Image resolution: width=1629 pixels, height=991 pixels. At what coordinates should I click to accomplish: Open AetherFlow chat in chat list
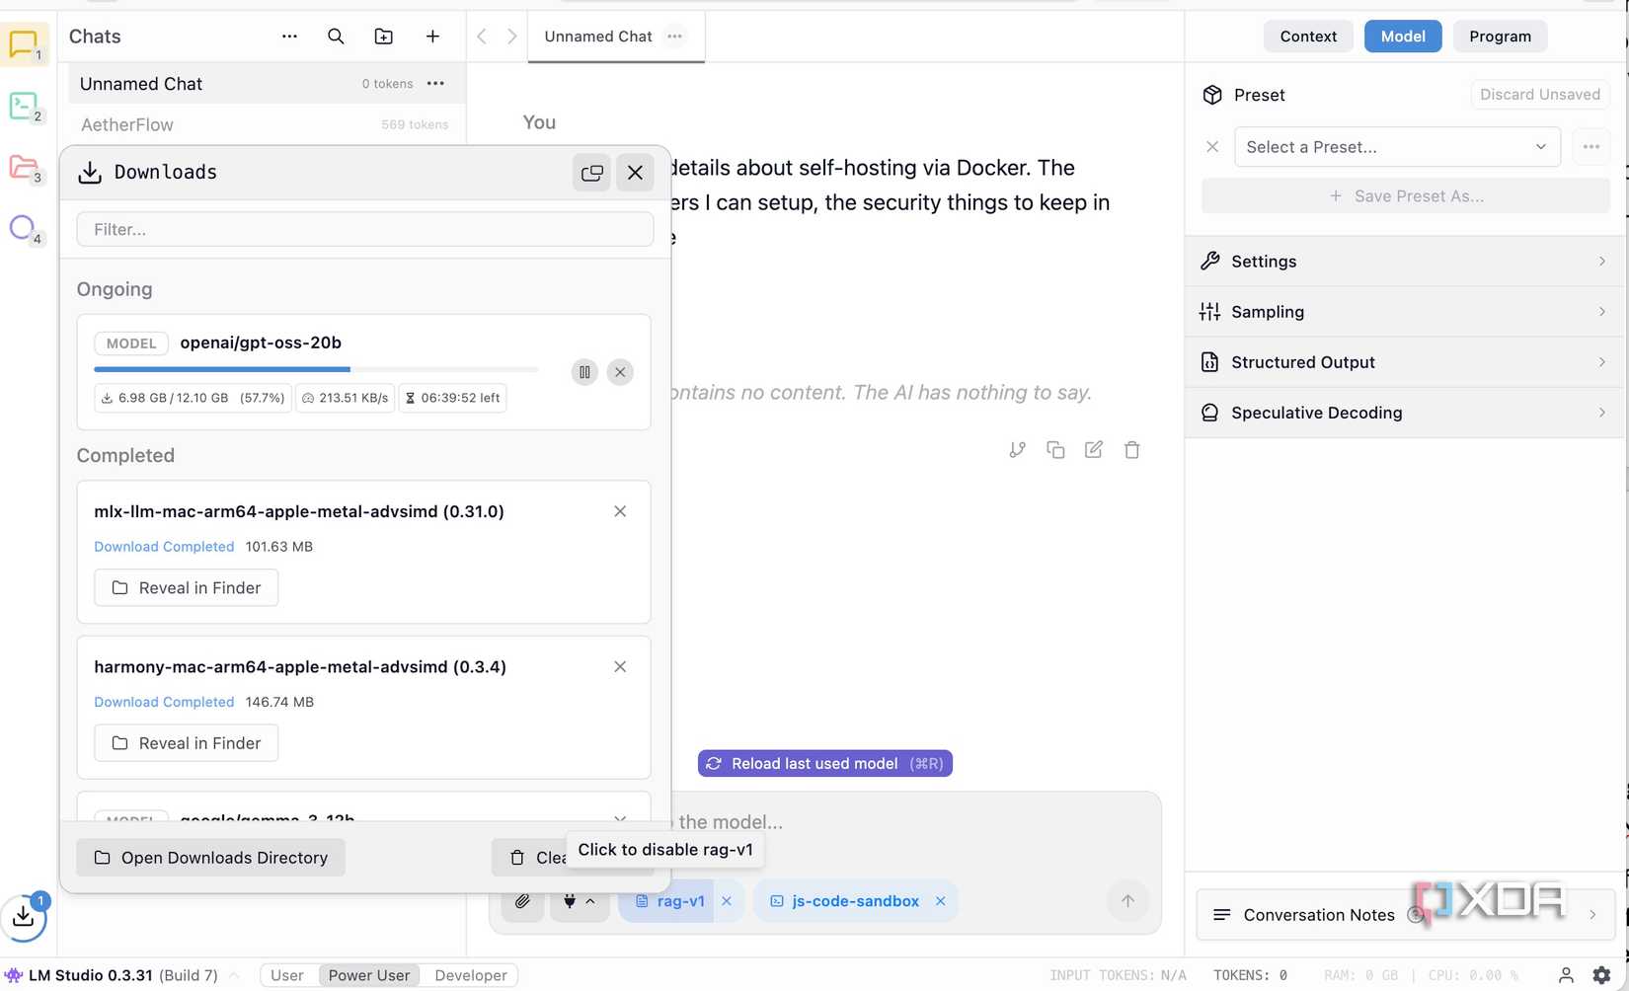267,125
